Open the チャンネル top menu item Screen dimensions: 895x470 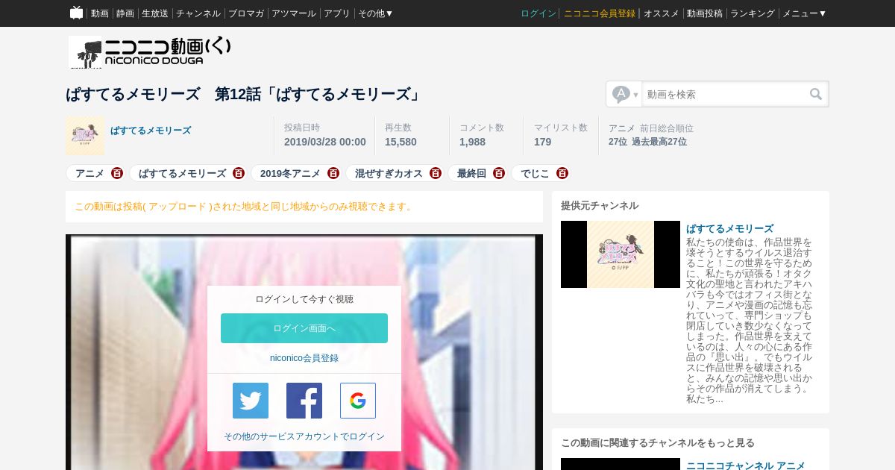pyautogui.click(x=198, y=13)
